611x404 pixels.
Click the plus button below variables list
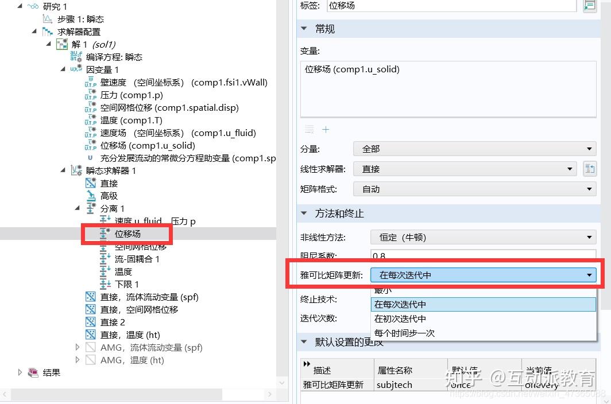coord(326,129)
